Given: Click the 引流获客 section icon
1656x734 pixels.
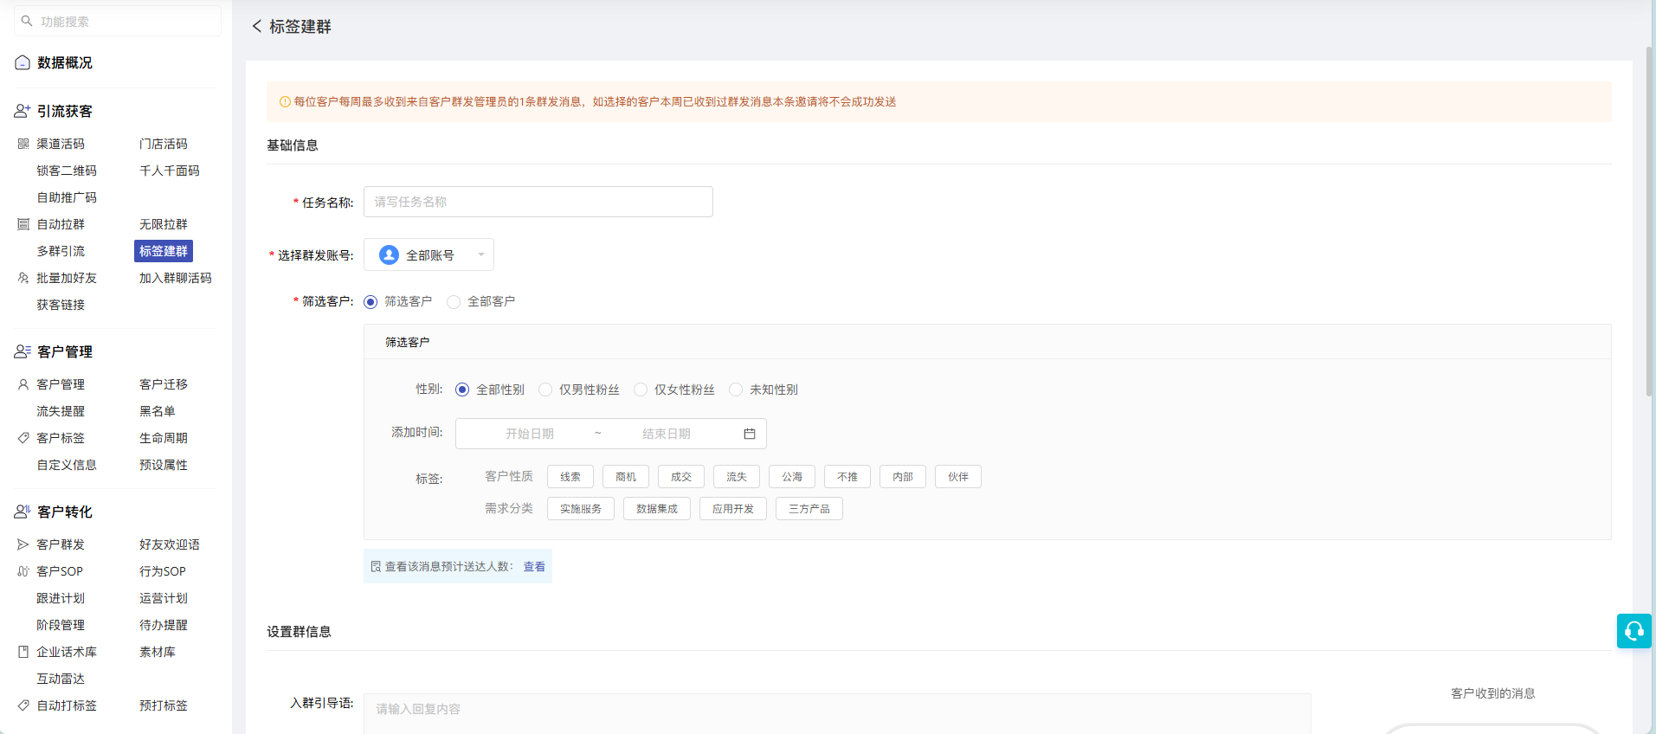Looking at the screenshot, I should pyautogui.click(x=23, y=111).
